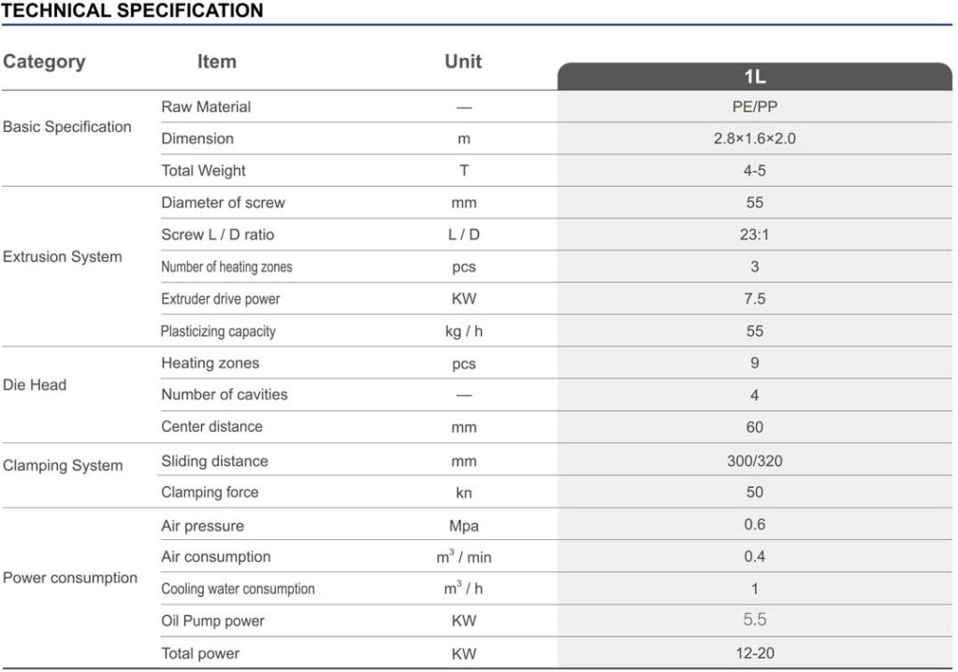The height and width of the screenshot is (672, 958).
Task: Select the Diameter of screw item
Action: pos(223,202)
